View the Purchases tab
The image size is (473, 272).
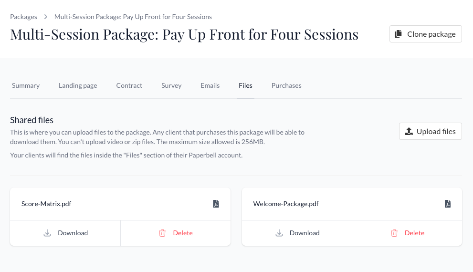[x=286, y=85]
